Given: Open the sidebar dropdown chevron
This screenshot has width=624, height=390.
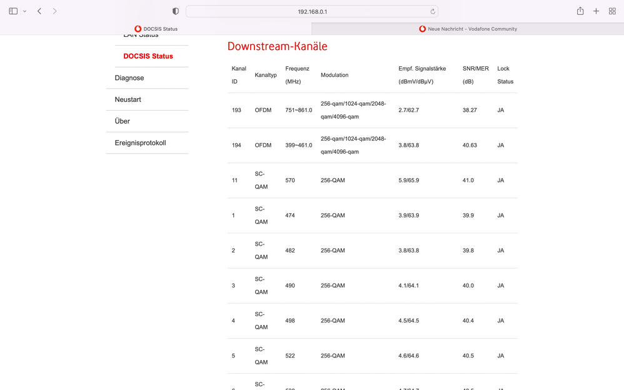Looking at the screenshot, I should pyautogui.click(x=24, y=11).
